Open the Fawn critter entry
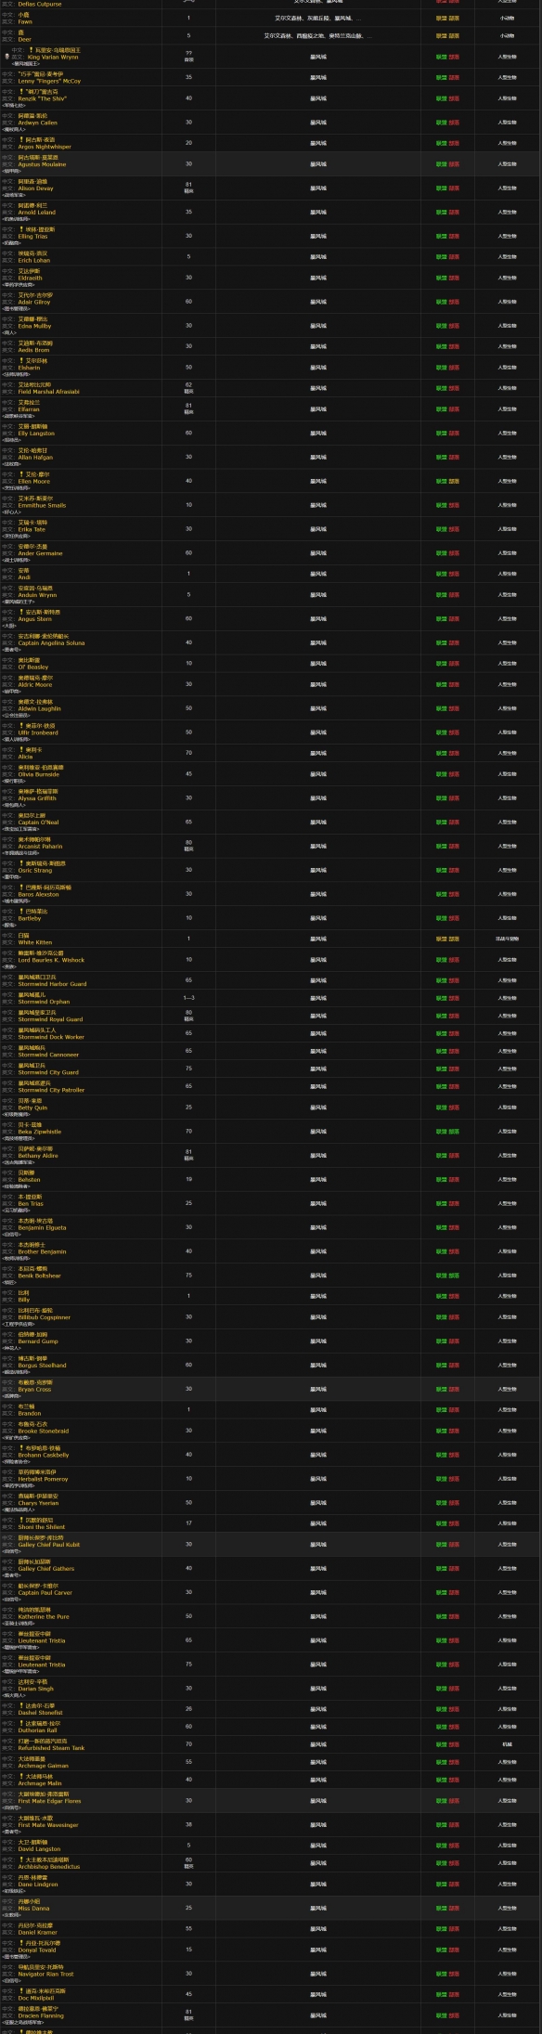 tap(24, 21)
